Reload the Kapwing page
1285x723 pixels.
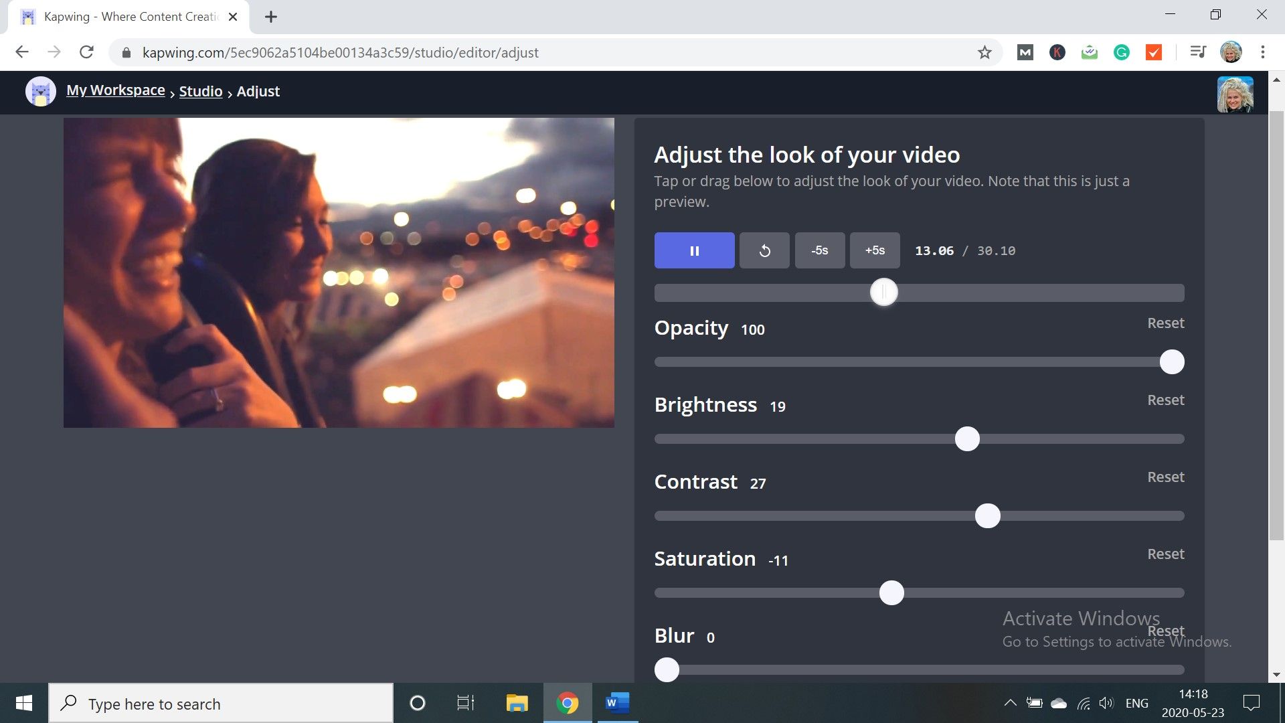click(86, 52)
